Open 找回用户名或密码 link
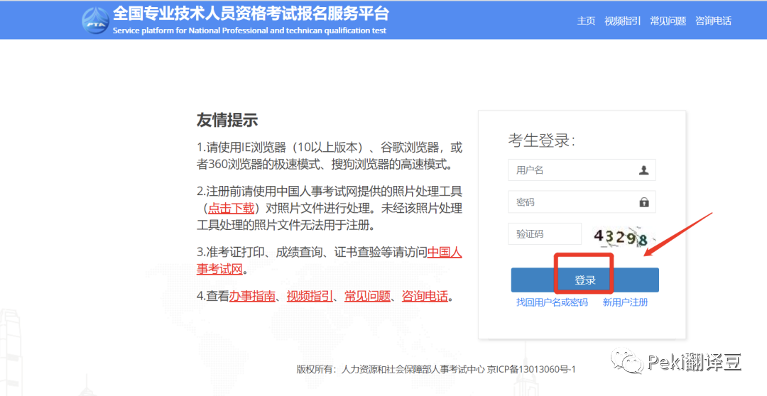Image resolution: width=767 pixels, height=396 pixels. click(552, 302)
